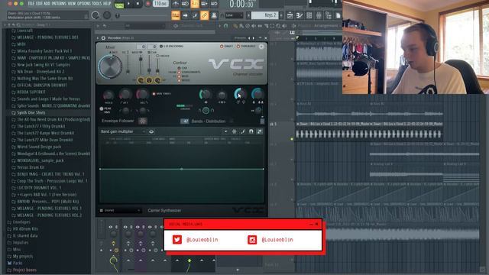Expand the Envelopes browser folder
The width and height of the screenshot is (489, 275).
click(x=21, y=222)
